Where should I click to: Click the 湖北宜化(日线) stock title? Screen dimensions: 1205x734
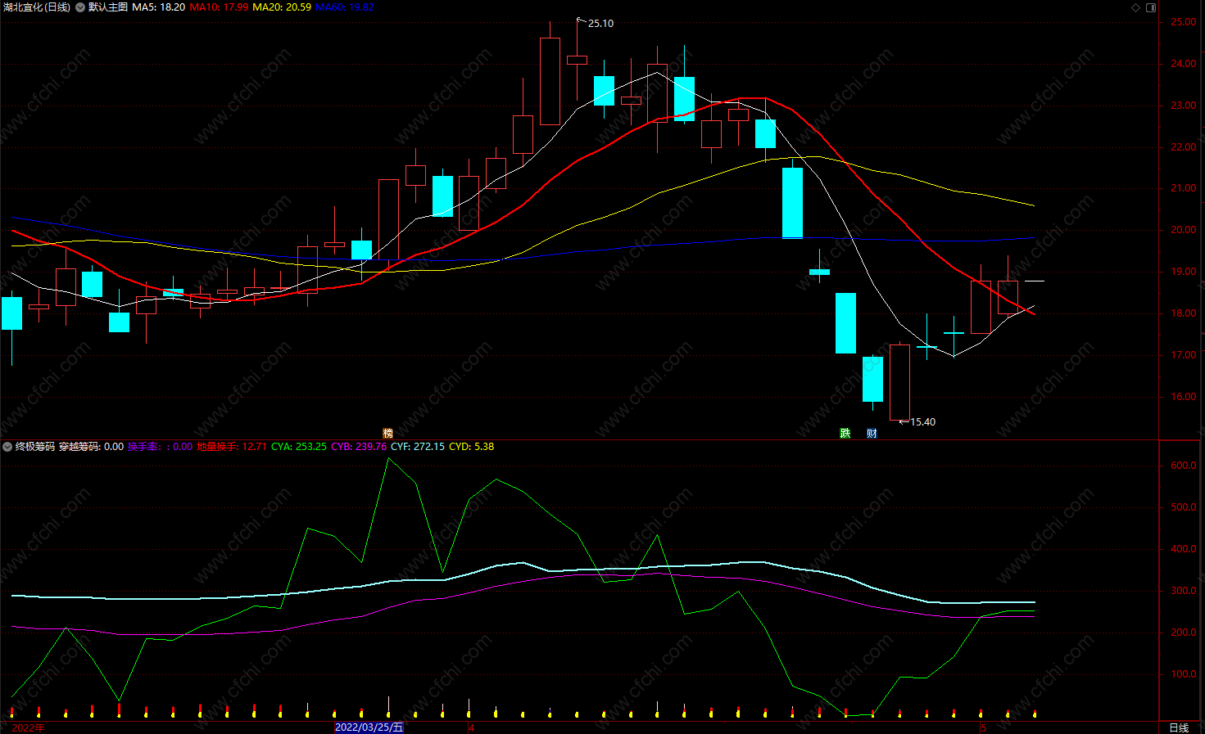(x=37, y=7)
